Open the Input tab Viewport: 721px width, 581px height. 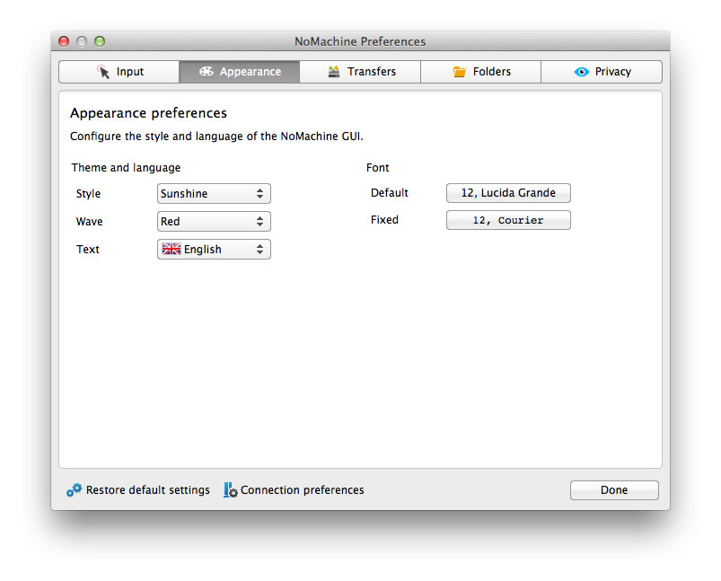tap(119, 72)
